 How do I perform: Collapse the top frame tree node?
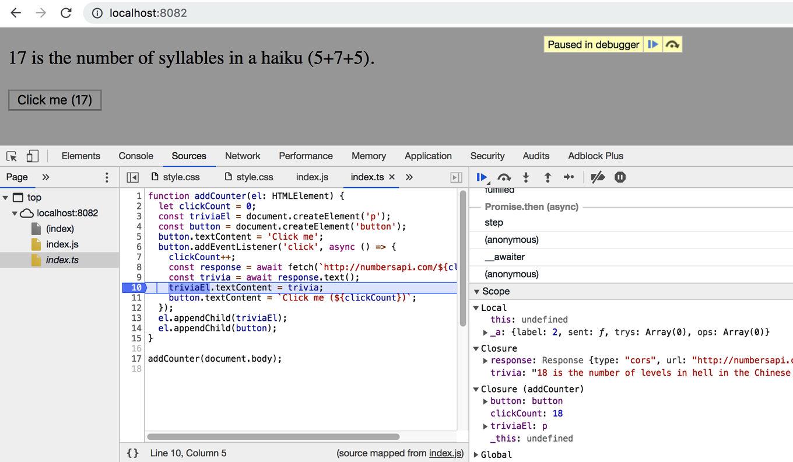(x=5, y=198)
